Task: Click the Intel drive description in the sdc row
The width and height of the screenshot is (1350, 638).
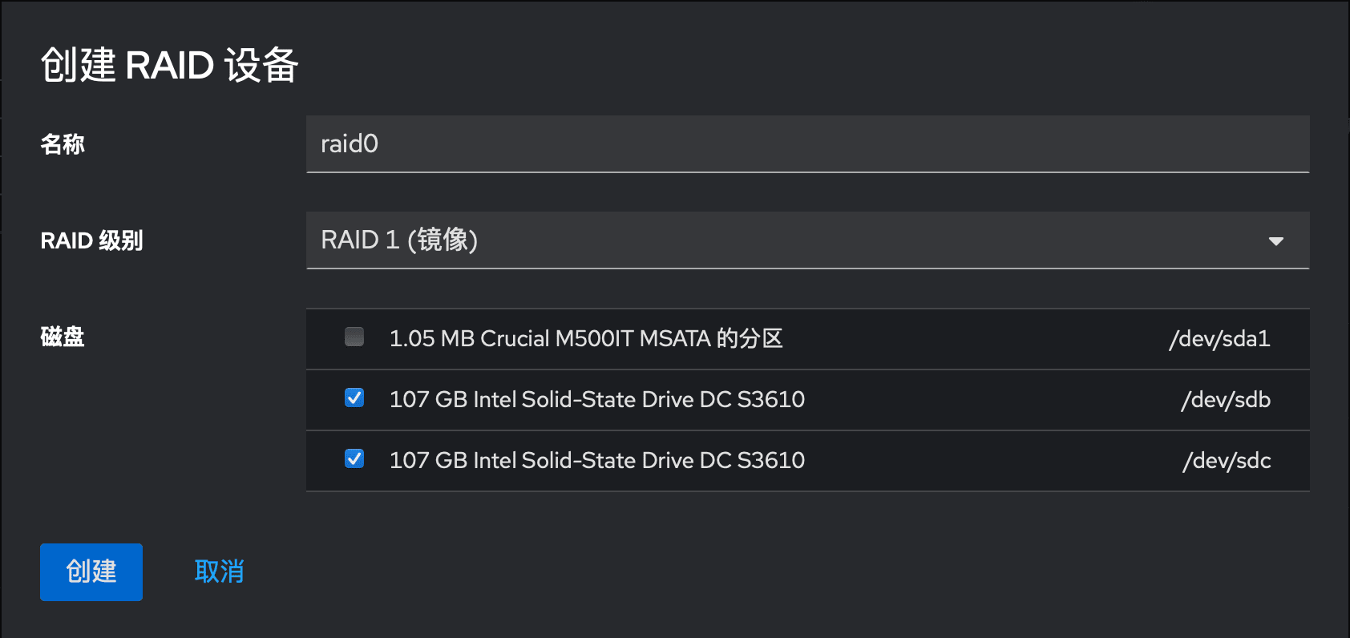Action: tap(596, 460)
